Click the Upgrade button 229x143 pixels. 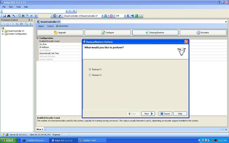click(60, 33)
